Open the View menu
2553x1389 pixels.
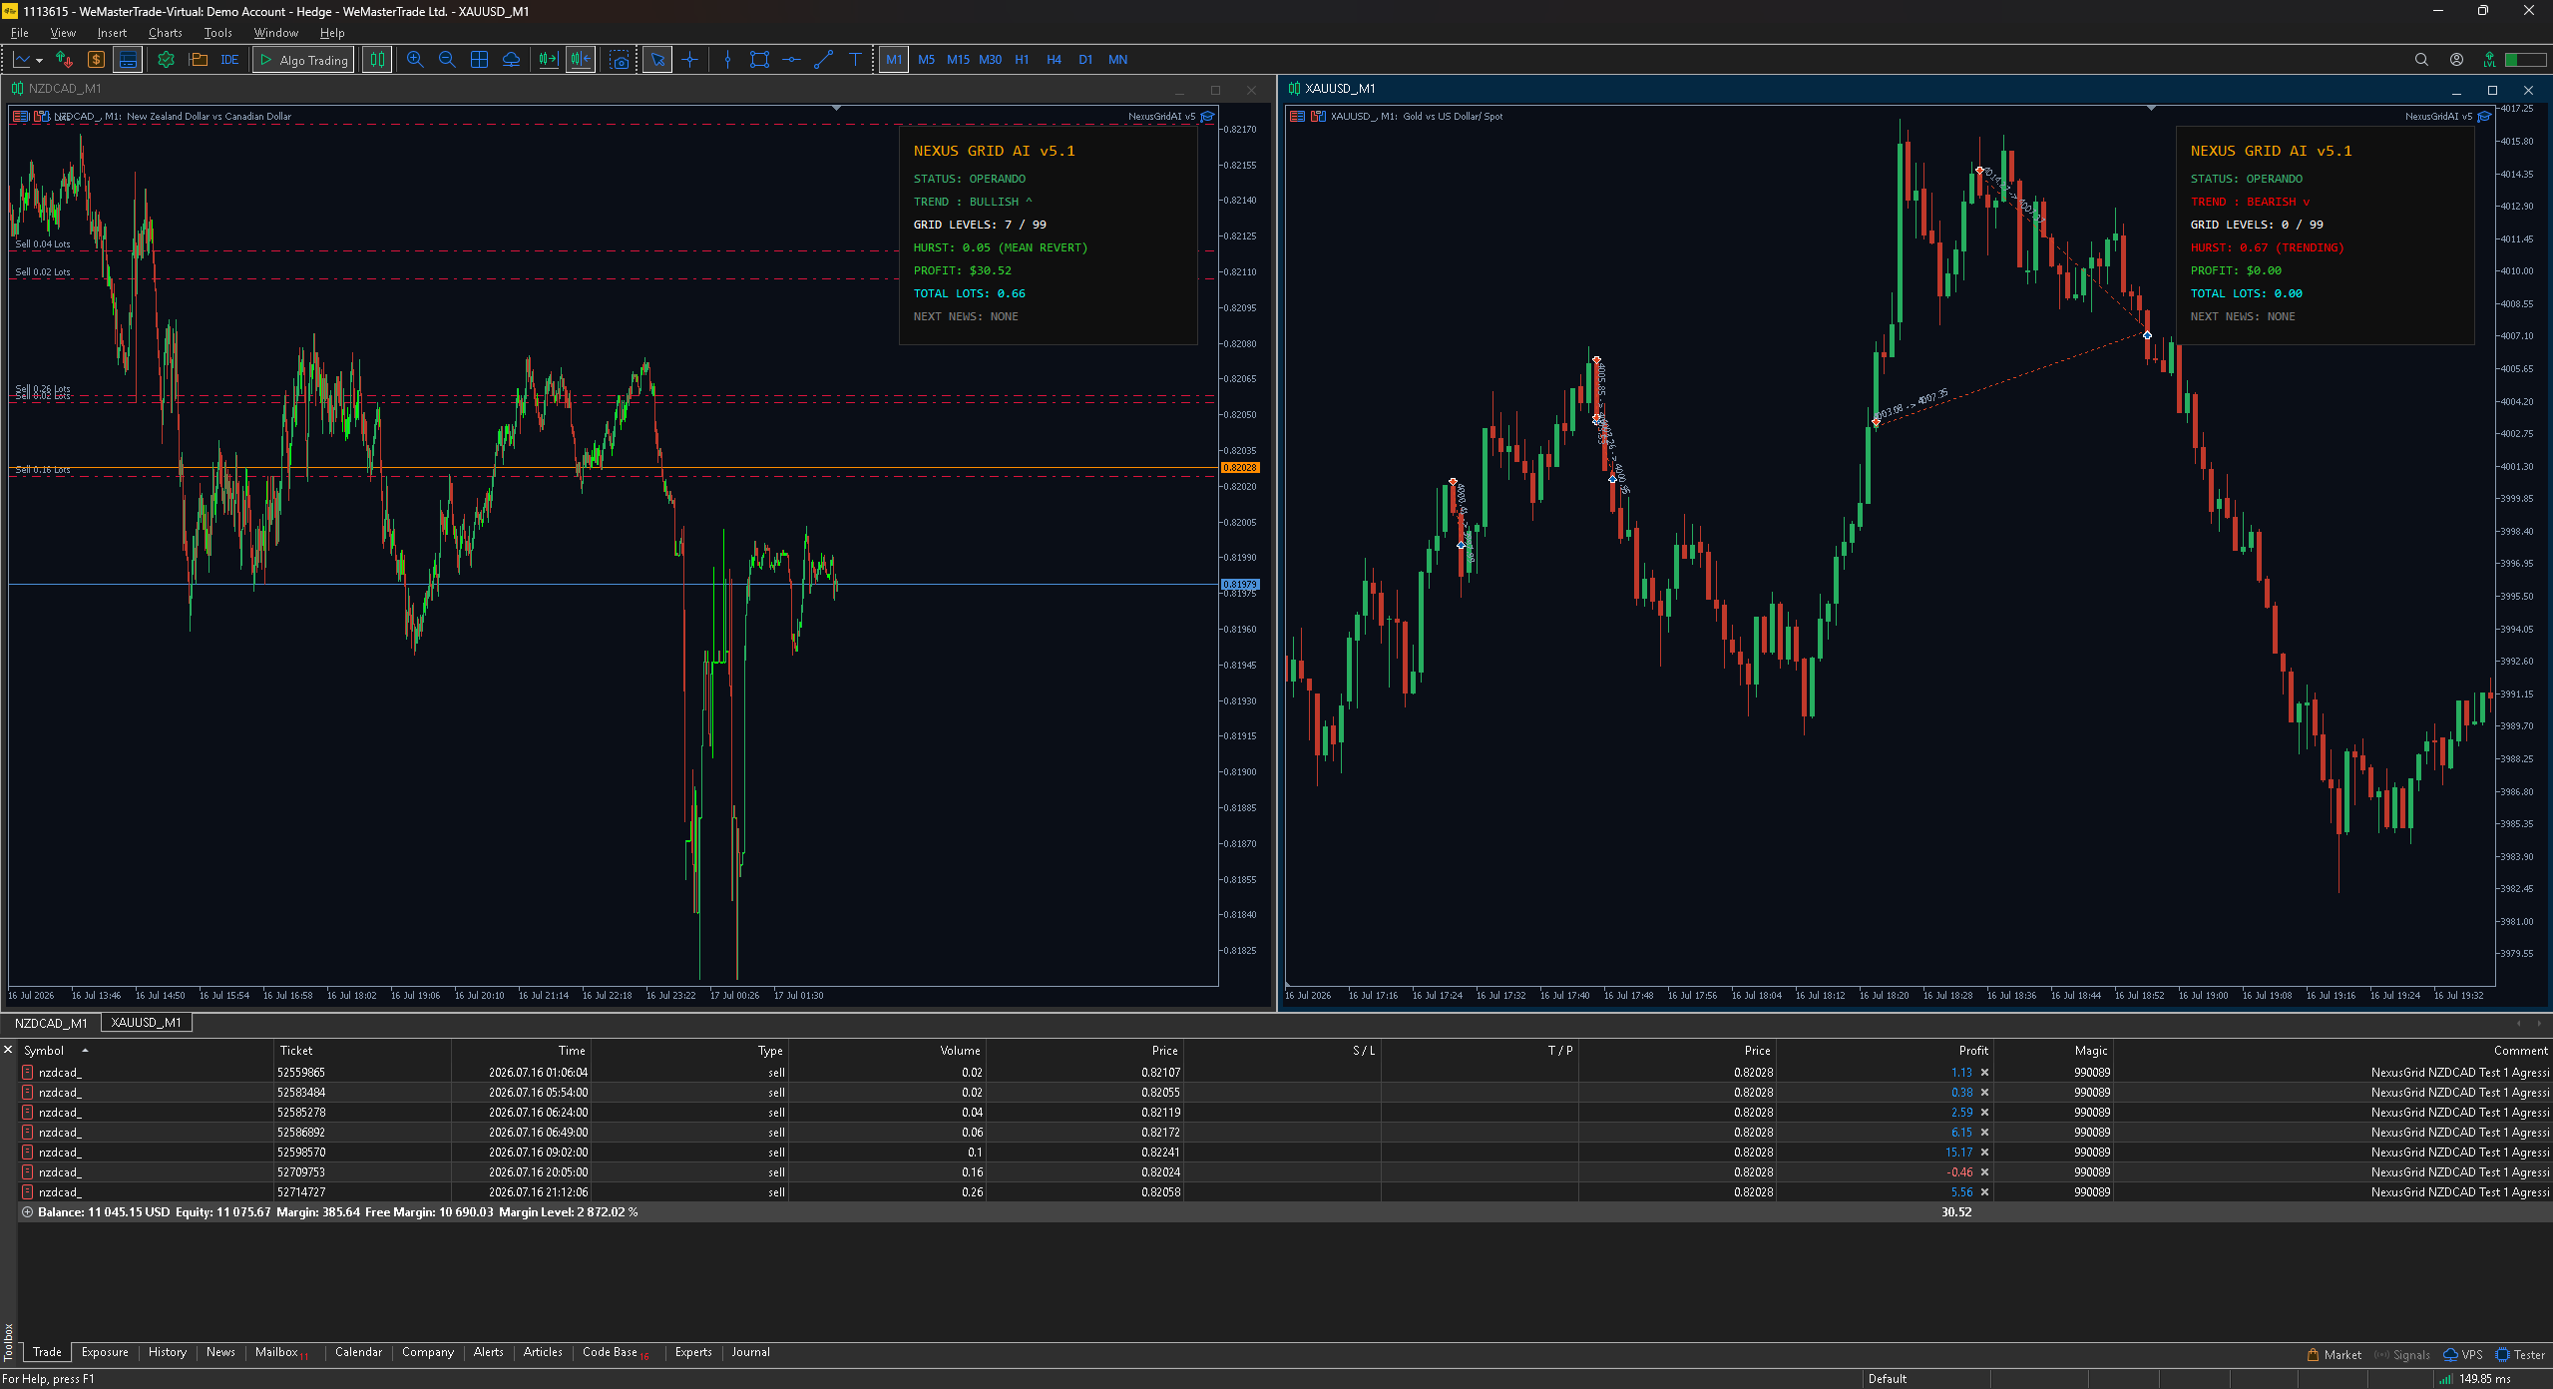(x=63, y=33)
